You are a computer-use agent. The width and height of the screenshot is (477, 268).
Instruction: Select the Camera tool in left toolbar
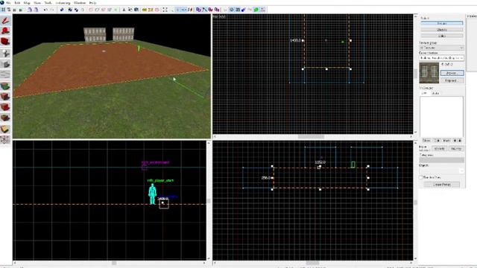5,41
